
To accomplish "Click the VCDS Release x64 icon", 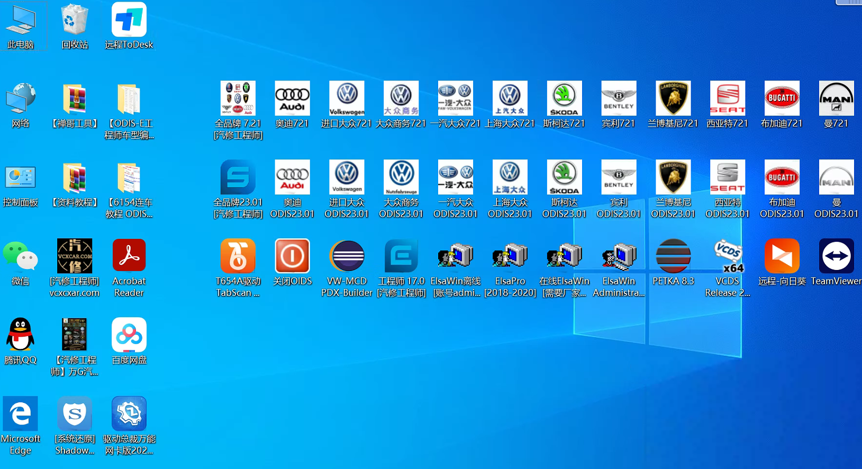I will [727, 256].
